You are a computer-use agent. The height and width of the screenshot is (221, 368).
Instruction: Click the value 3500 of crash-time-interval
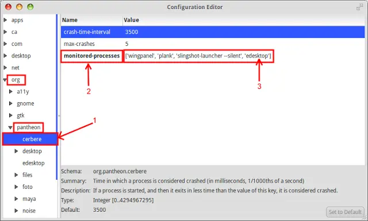[x=132, y=32]
